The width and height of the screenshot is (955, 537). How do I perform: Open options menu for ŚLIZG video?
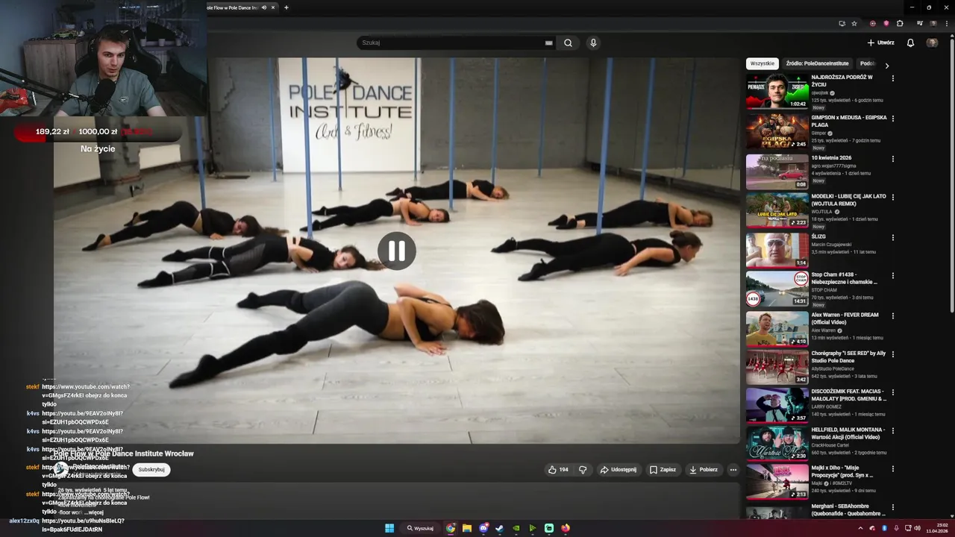(892, 237)
